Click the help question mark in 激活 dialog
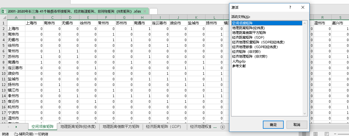 (290, 7)
